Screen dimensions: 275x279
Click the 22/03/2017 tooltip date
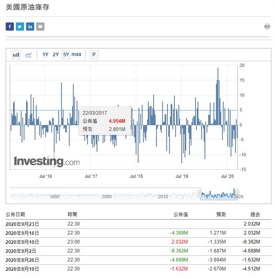[x=95, y=113]
